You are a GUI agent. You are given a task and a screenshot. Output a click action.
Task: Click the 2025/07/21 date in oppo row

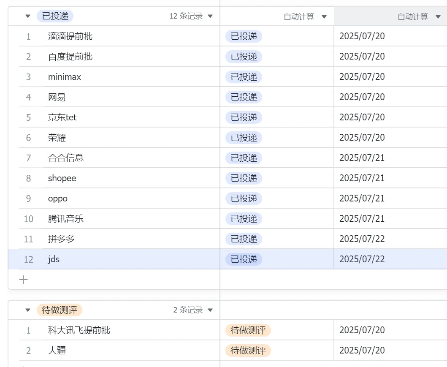tap(362, 198)
